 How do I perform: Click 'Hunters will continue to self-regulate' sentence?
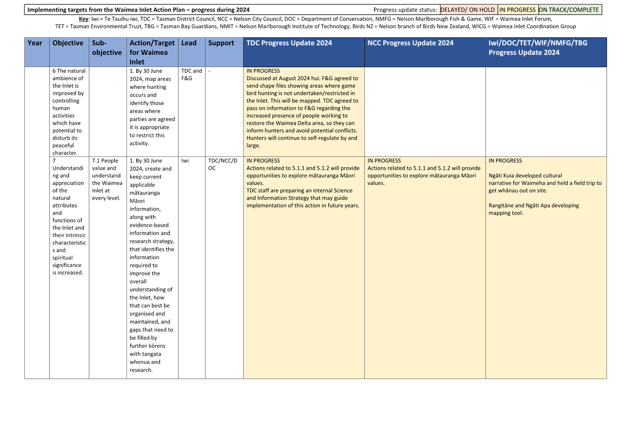pyautogui.click(x=302, y=142)
